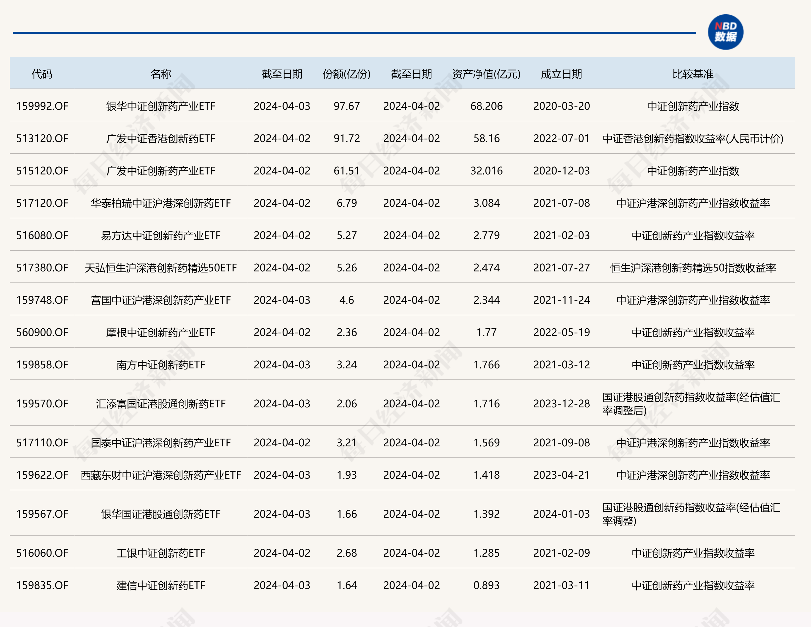Click net asset value 1.716
Screen dimensions: 811x627
point(487,404)
